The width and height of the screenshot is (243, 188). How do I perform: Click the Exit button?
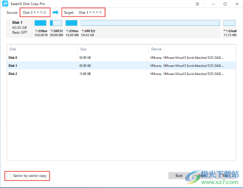tap(225, 176)
